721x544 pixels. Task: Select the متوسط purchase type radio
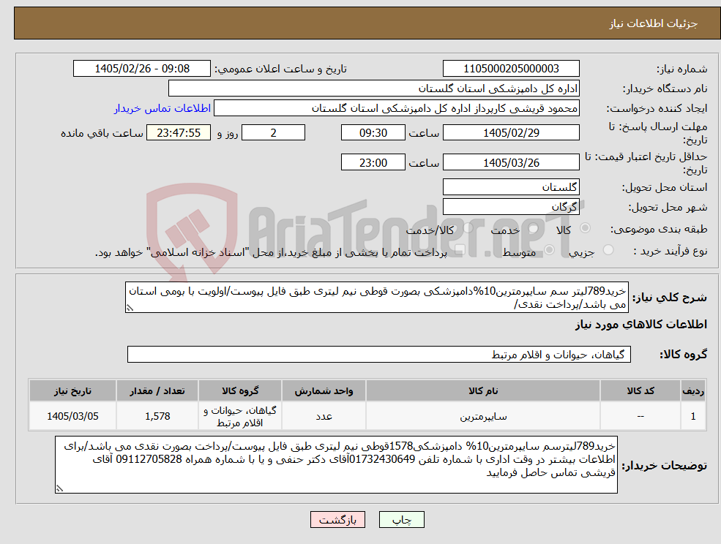tap(550, 250)
